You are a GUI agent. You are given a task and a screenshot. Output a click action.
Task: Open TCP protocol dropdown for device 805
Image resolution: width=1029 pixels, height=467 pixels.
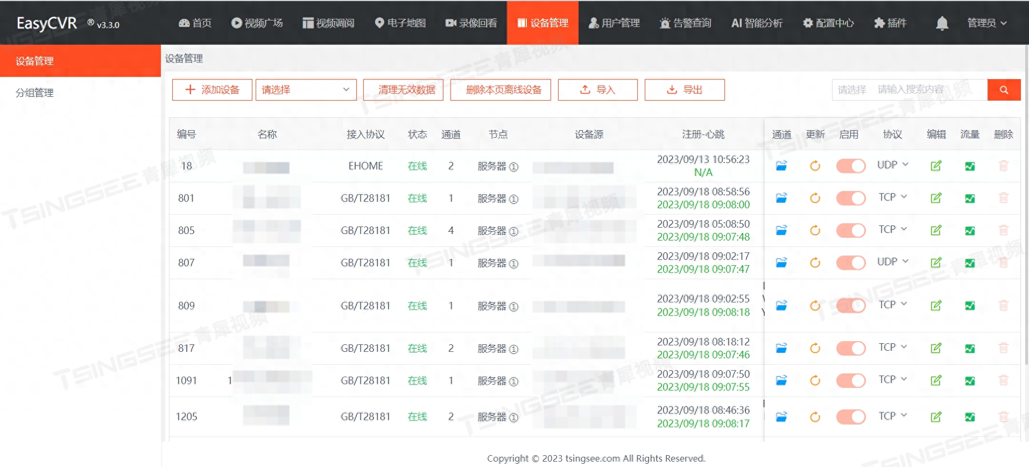[x=892, y=229]
